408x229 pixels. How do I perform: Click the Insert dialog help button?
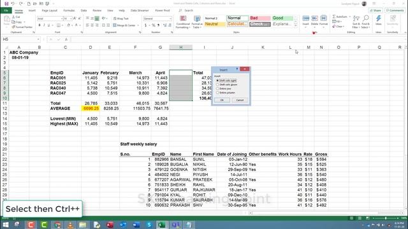pos(237,69)
